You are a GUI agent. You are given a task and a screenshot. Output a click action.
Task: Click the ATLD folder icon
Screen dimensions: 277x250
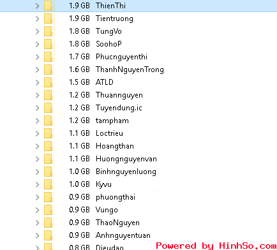click(x=49, y=82)
